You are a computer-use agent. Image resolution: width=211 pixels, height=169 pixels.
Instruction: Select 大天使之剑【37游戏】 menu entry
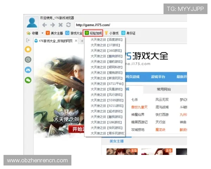click(105, 45)
